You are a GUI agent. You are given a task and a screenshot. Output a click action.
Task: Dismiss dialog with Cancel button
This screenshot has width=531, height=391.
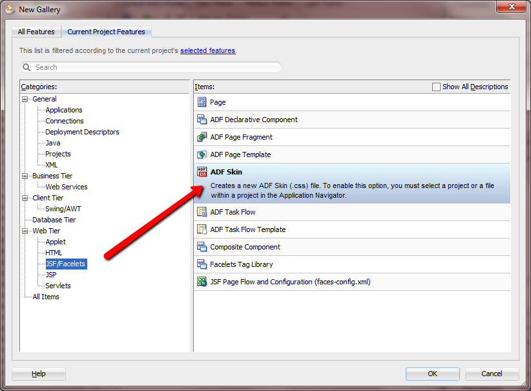pos(492,374)
